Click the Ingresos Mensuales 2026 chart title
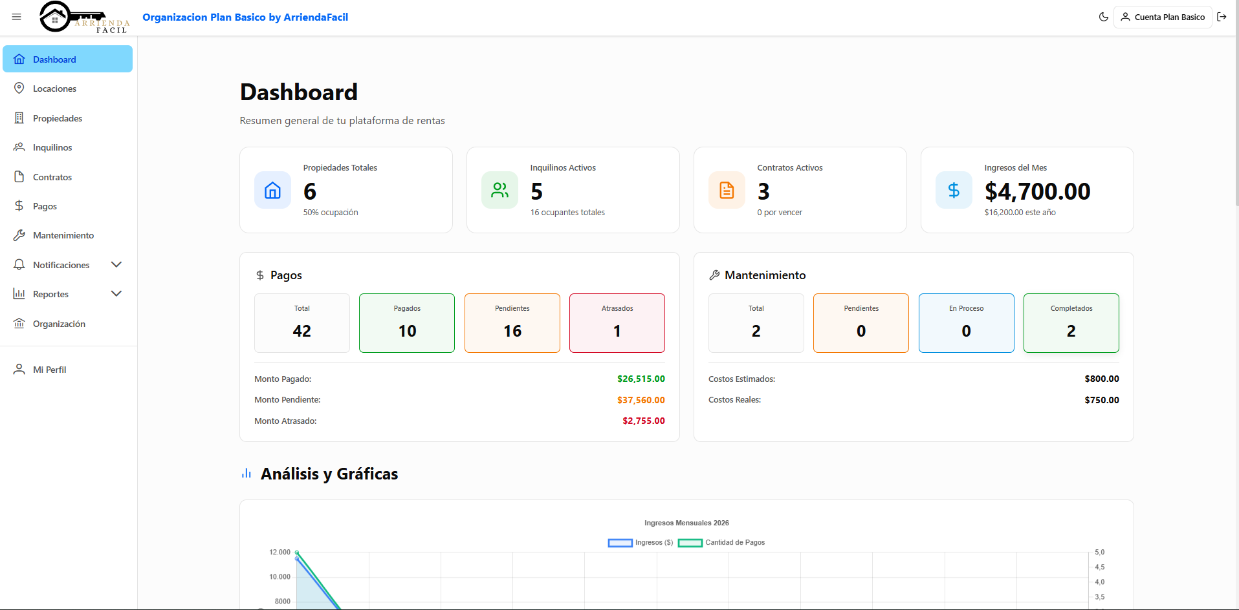Viewport: 1239px width, 610px height. coord(686,523)
